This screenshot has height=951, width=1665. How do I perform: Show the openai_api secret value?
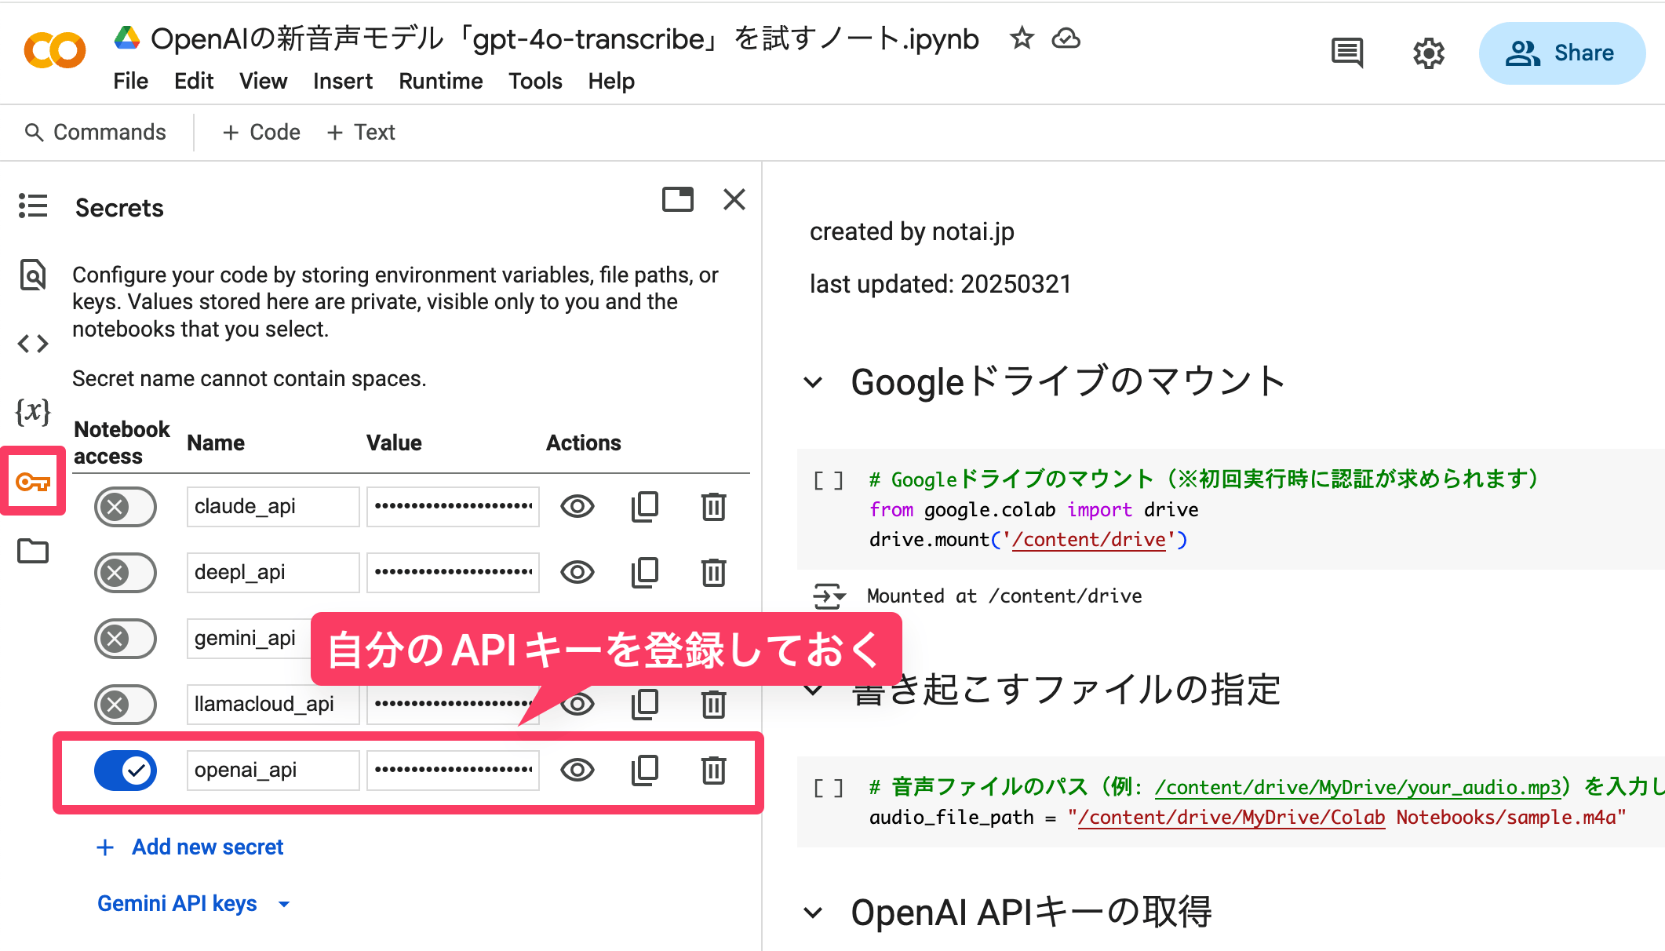tap(577, 771)
